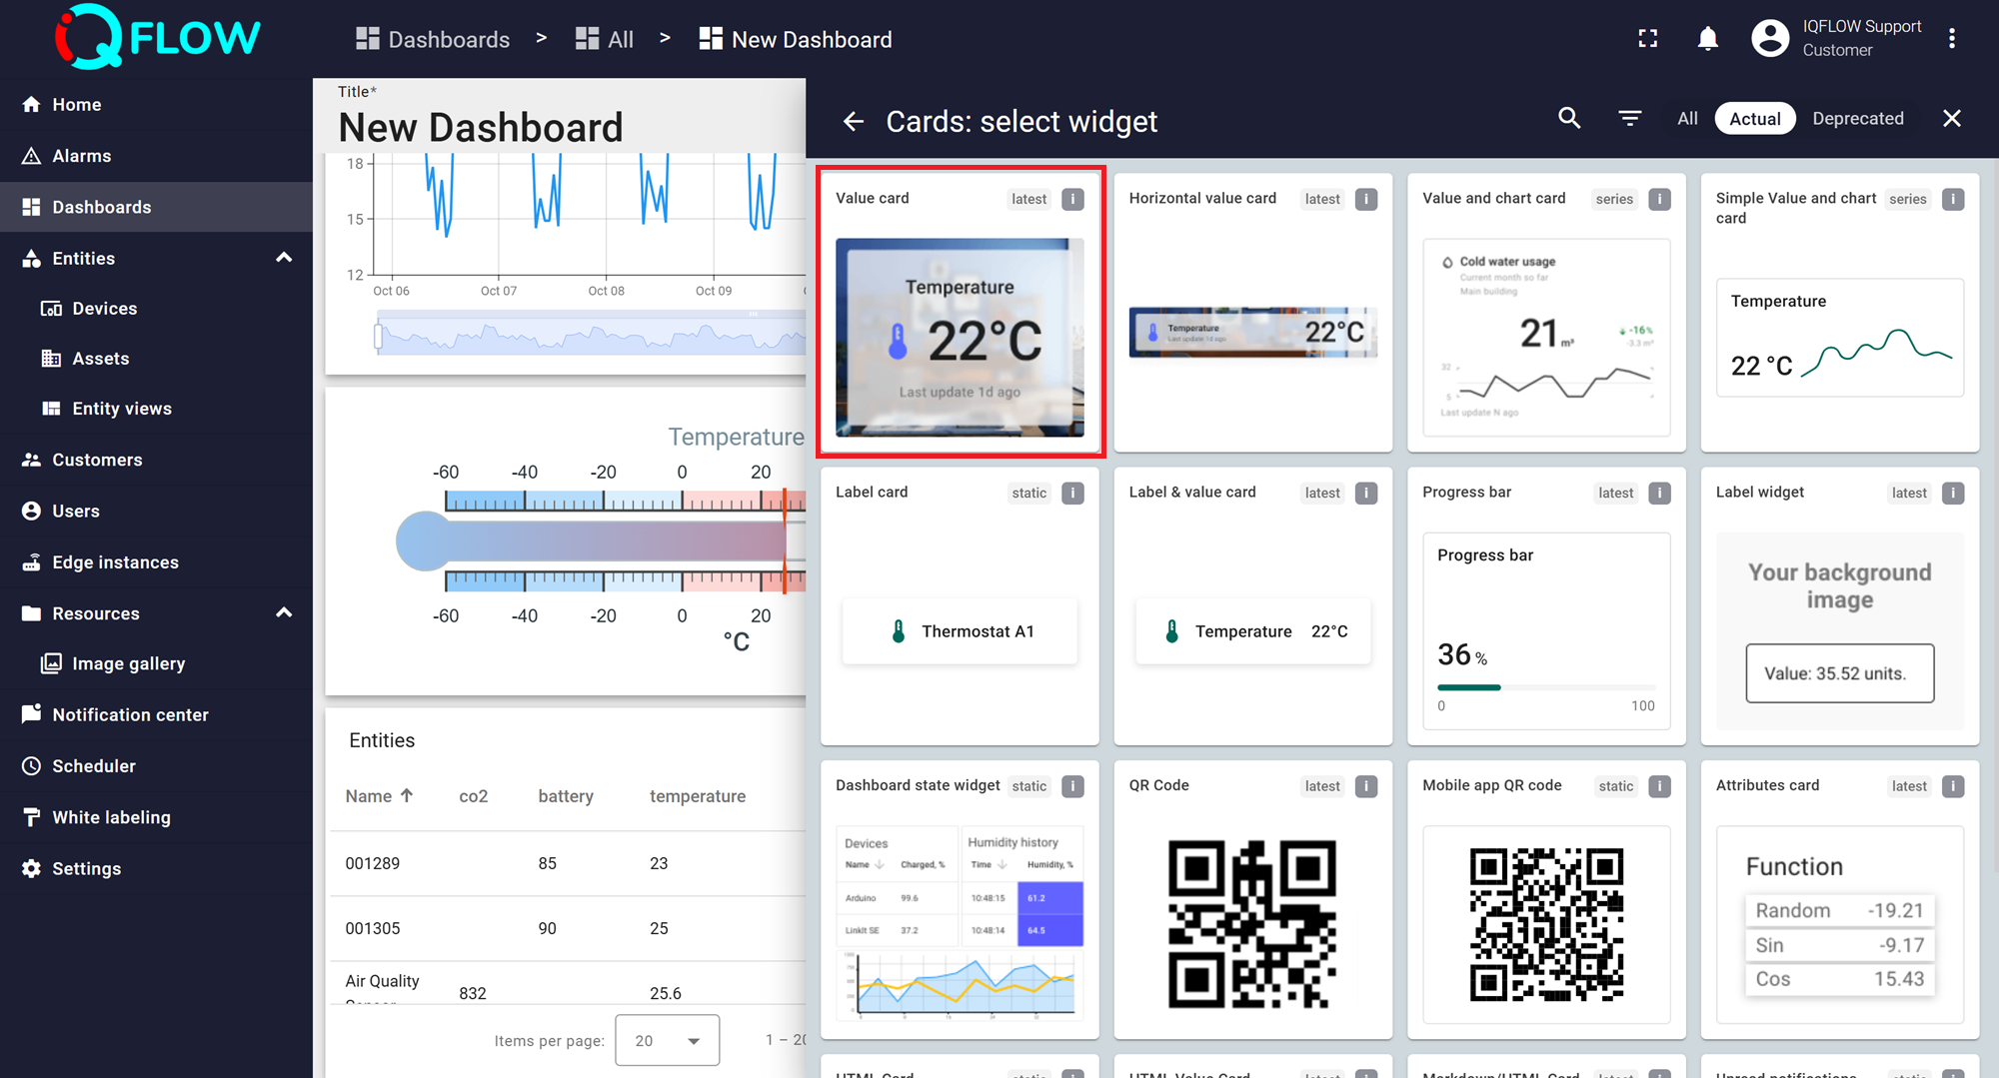Viewport: 1999px width, 1078px height.
Task: Click the user profile avatar icon
Action: [1770, 39]
